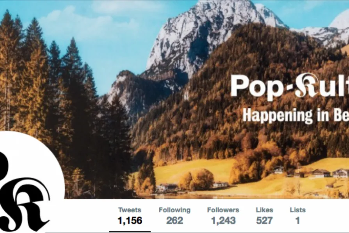Click the 262 following count
This screenshot has width=349, height=233.
click(x=174, y=220)
